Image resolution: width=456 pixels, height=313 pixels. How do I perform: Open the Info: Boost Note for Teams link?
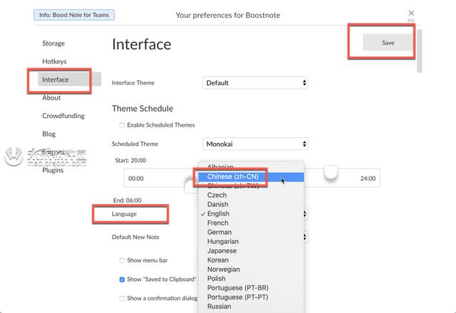click(74, 15)
